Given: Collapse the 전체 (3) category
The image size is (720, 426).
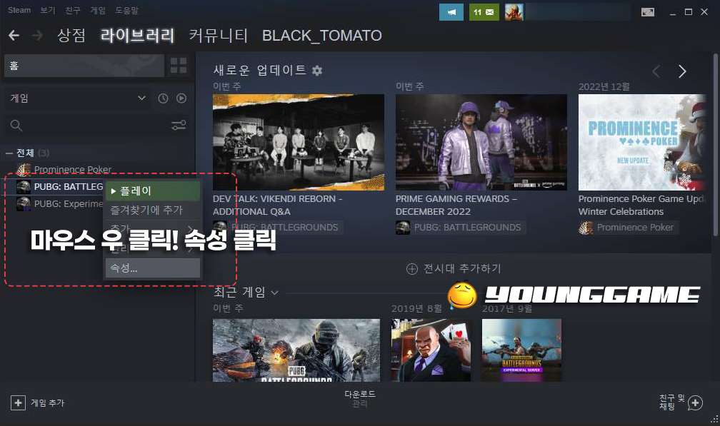Looking at the screenshot, I should coord(9,153).
